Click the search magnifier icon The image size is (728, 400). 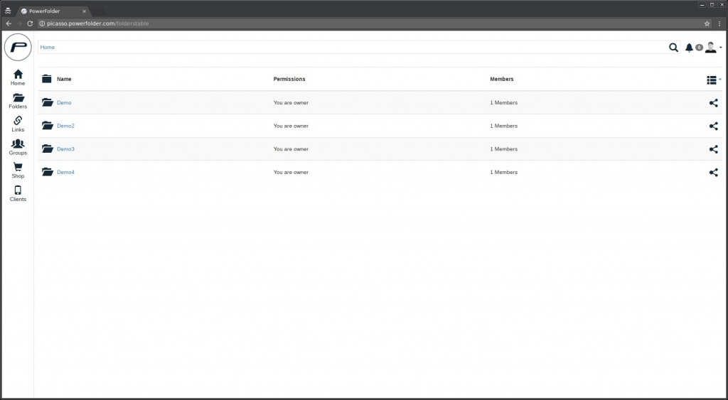point(673,48)
